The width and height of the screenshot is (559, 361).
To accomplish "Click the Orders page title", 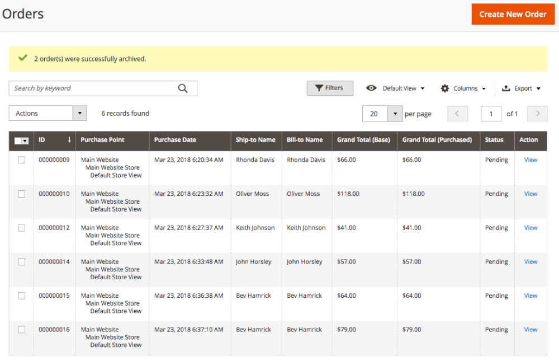I will pos(23,14).
